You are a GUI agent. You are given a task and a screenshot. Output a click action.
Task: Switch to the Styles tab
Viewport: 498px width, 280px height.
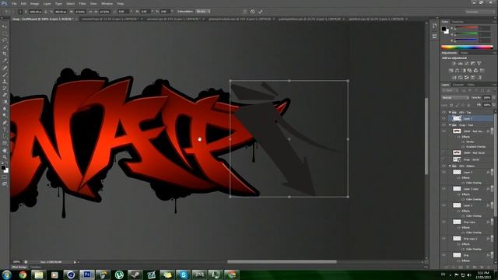(465, 53)
